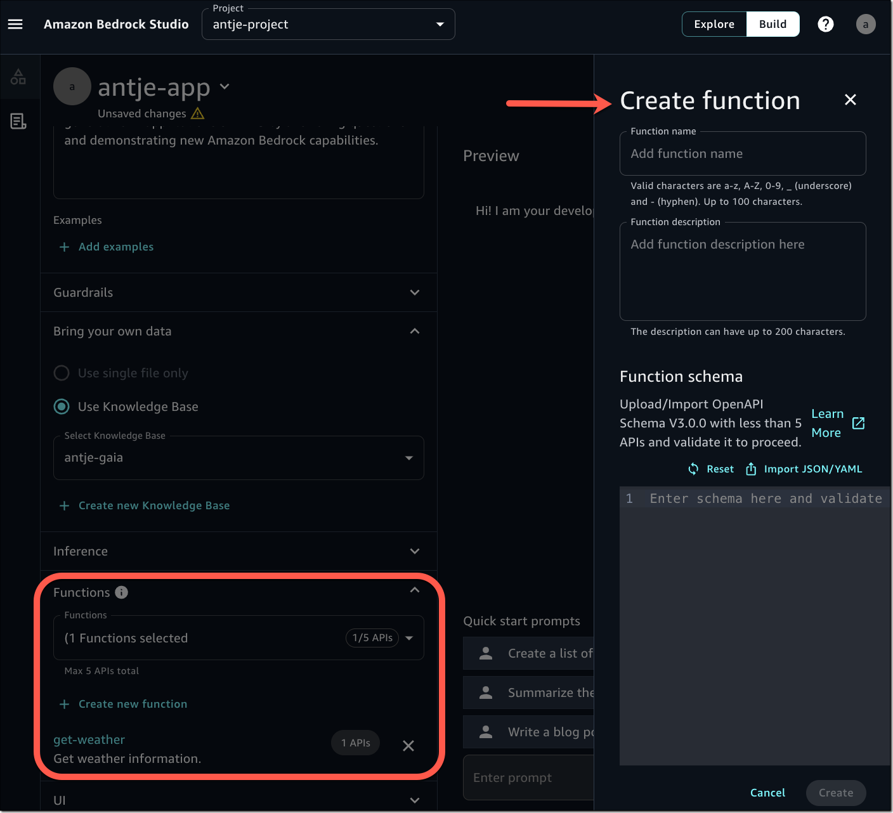Click the Function schema heading
This screenshot has width=893, height=813.
(x=681, y=377)
